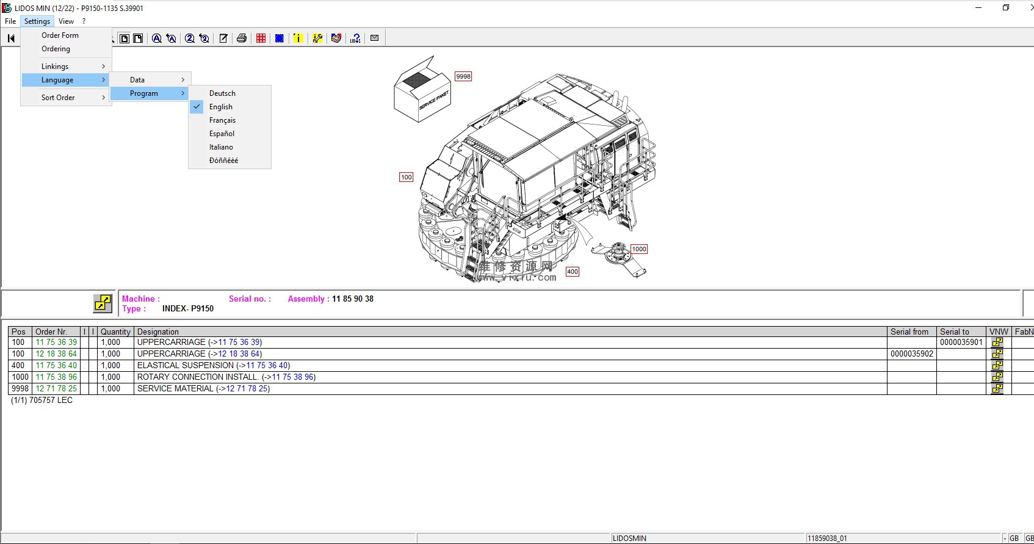The image size is (1034, 544).
Task: Click the handshake toolbar icon
Action: pos(336,38)
